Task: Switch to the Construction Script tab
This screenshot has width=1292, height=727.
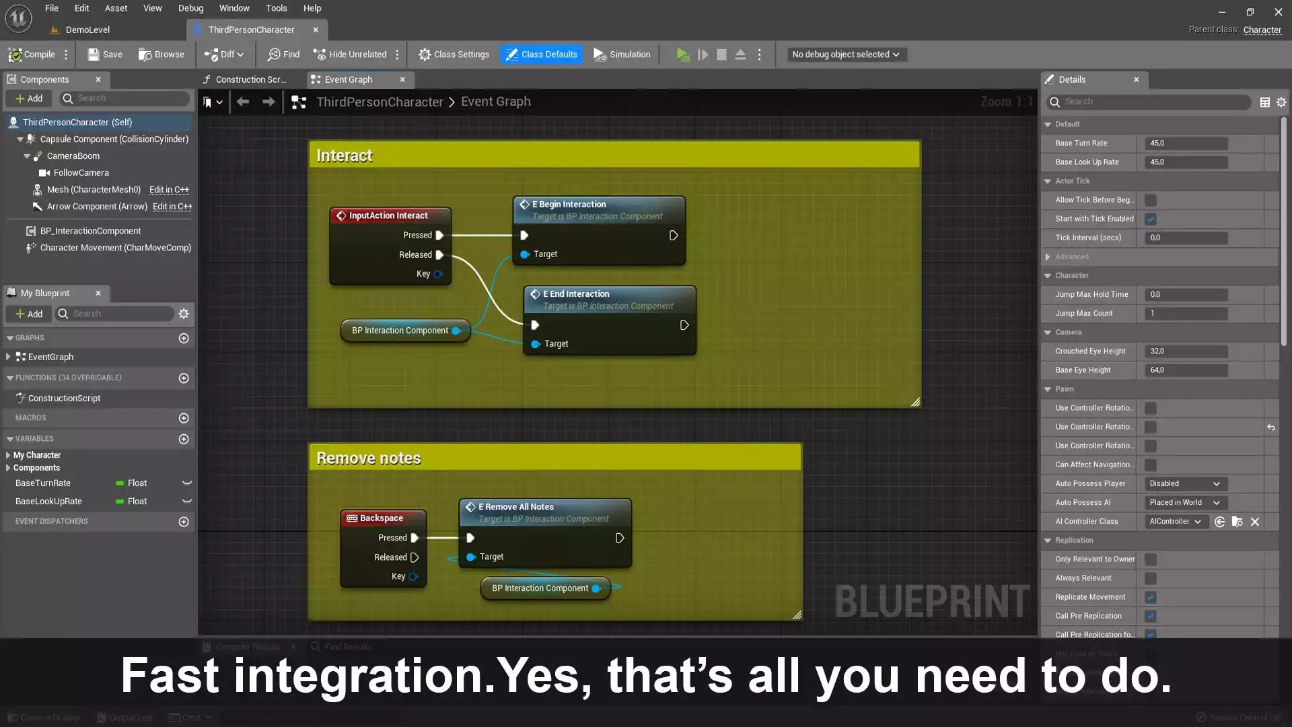Action: click(x=249, y=79)
